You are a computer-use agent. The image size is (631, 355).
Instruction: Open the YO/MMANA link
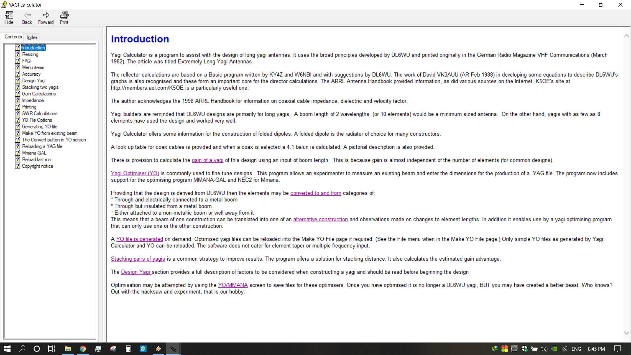232,285
